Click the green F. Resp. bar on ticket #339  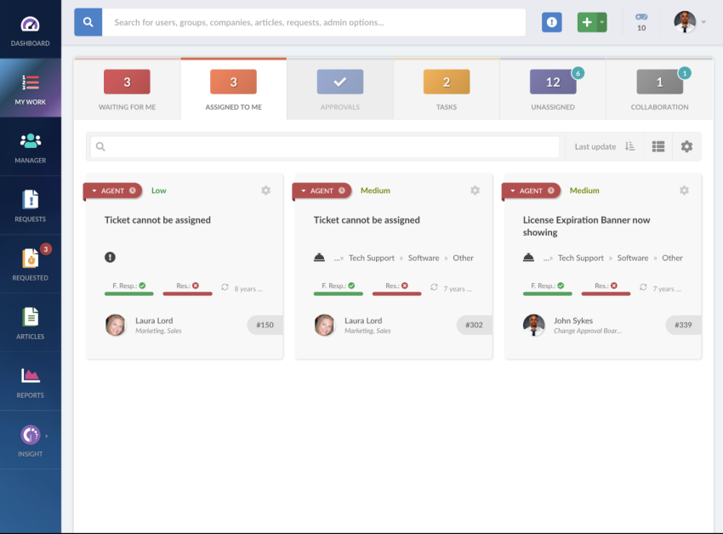tap(547, 293)
